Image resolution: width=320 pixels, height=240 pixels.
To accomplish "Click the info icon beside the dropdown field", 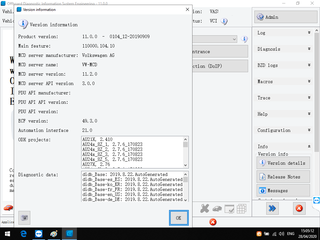I will coord(244,39).
